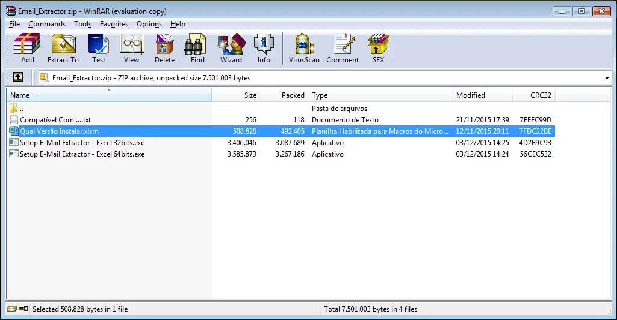617x320 pixels.
Task: Expand the address bar dropdown arrow
Action: [x=607, y=77]
